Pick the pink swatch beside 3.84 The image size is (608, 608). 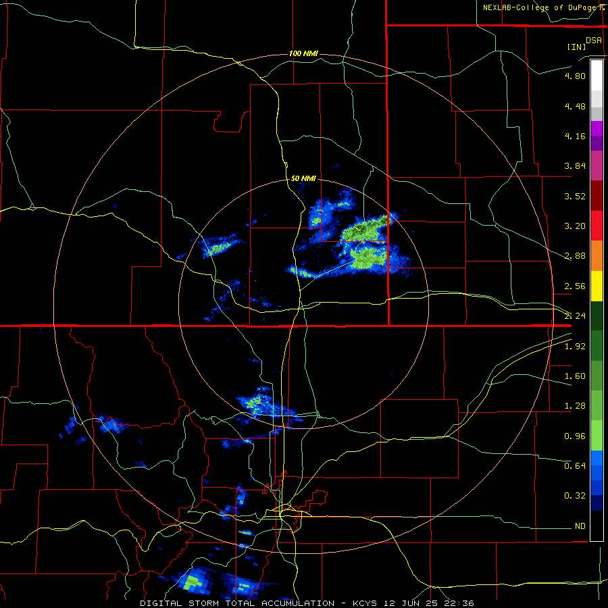pos(597,166)
